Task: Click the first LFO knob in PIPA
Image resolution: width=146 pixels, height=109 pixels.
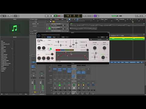Action: click(x=39, y=58)
